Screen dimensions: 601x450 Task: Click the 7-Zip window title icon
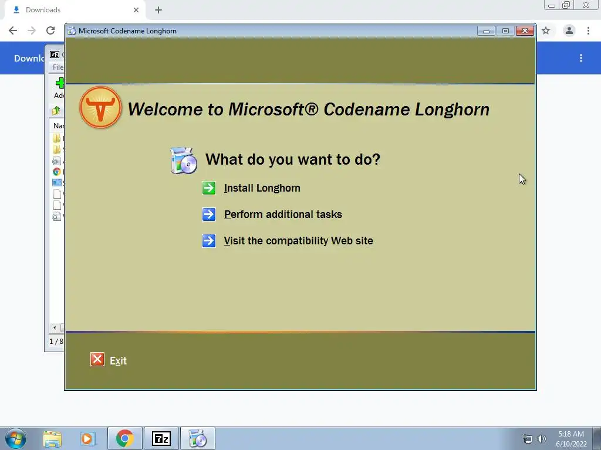coord(55,54)
